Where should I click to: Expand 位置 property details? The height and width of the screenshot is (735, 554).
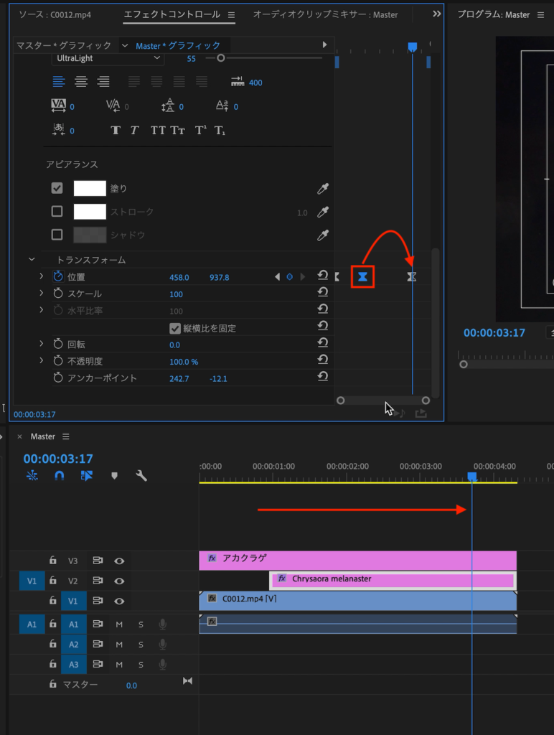[41, 276]
